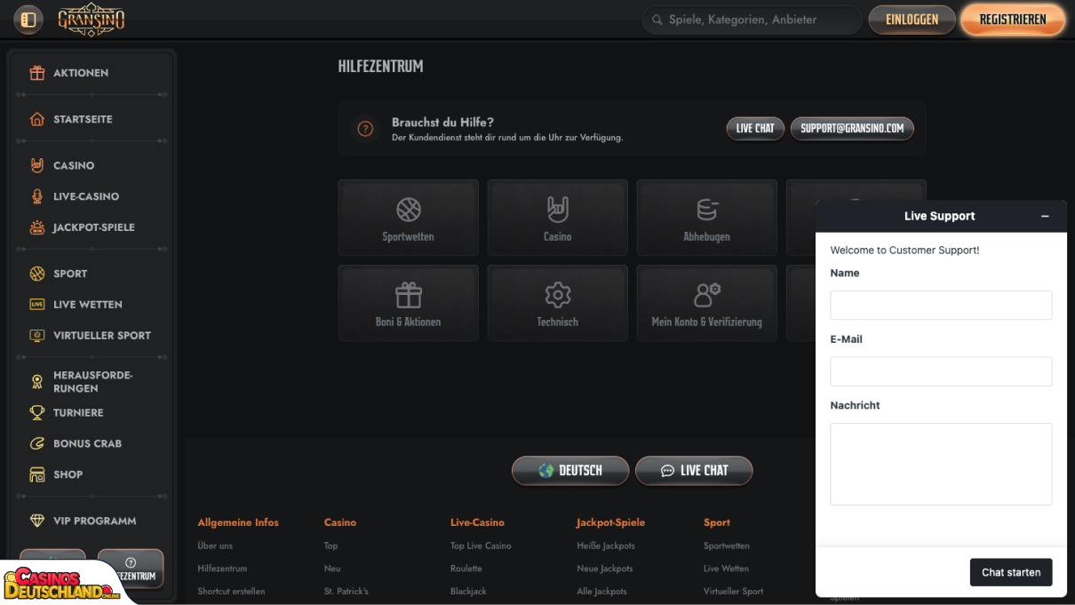Open Mein Konto & Verifizierung category
1075x605 pixels.
click(x=707, y=303)
